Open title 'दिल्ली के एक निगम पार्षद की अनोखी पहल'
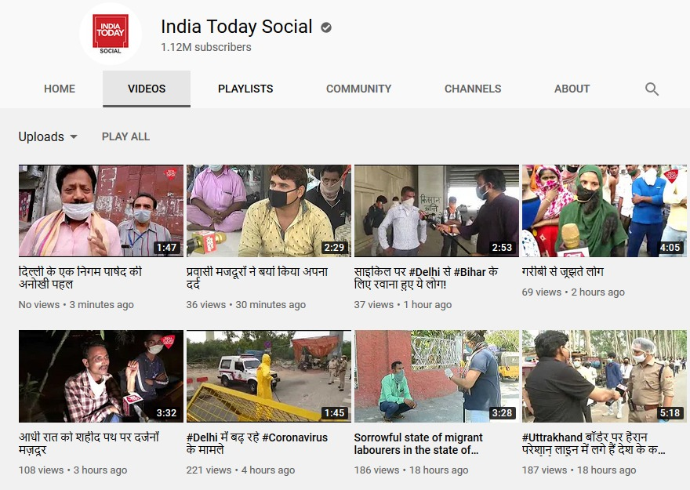 pos(80,278)
